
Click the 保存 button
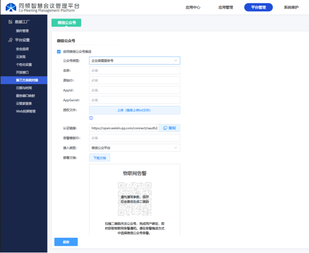pos(66,242)
